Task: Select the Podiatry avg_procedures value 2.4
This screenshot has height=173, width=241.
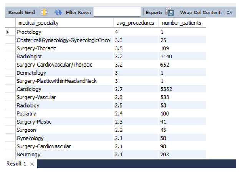Action: pyautogui.click(x=135, y=114)
